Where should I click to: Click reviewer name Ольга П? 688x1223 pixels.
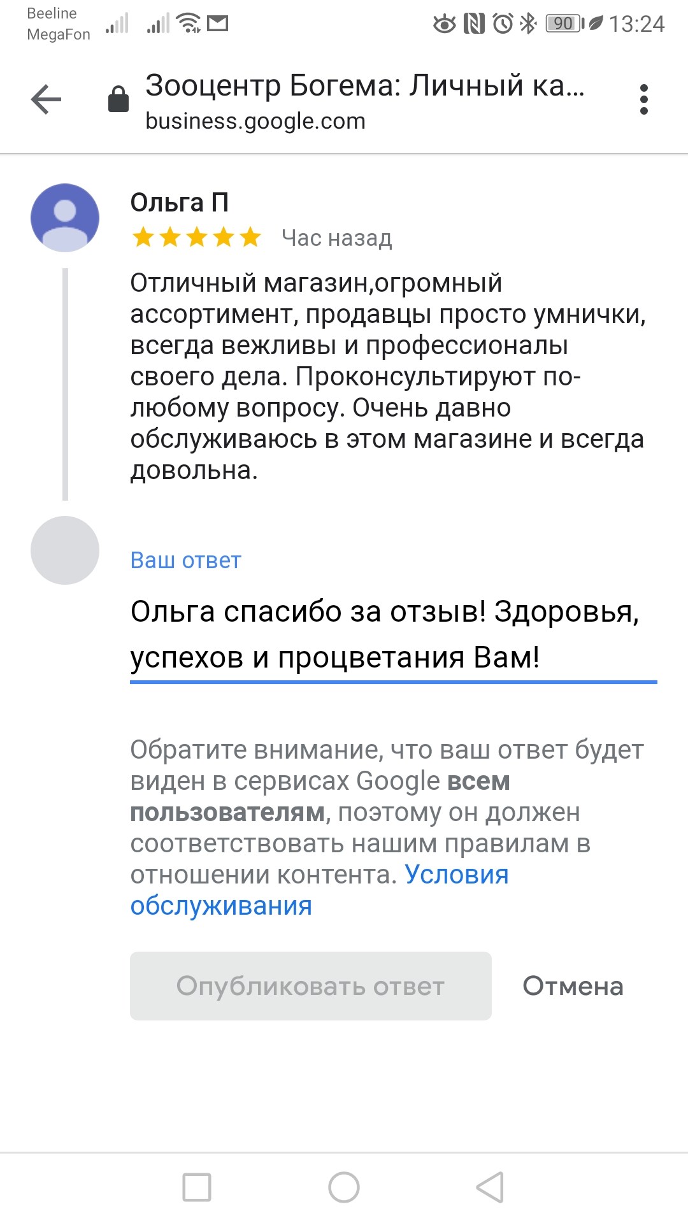[x=180, y=203]
